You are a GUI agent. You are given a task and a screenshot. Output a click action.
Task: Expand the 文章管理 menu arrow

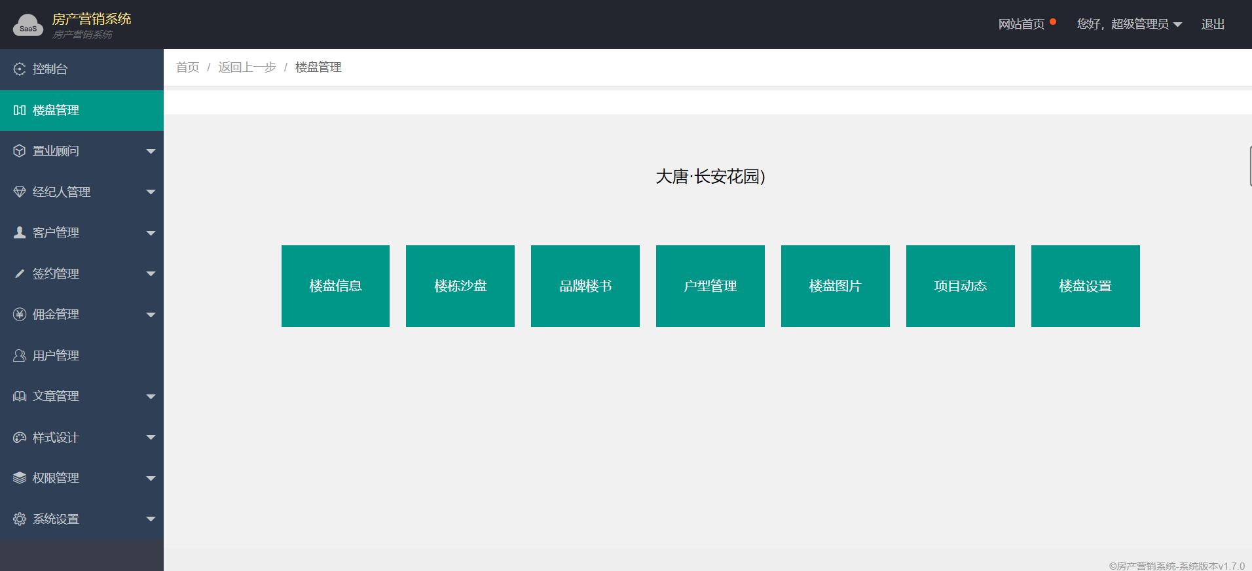coord(151,397)
